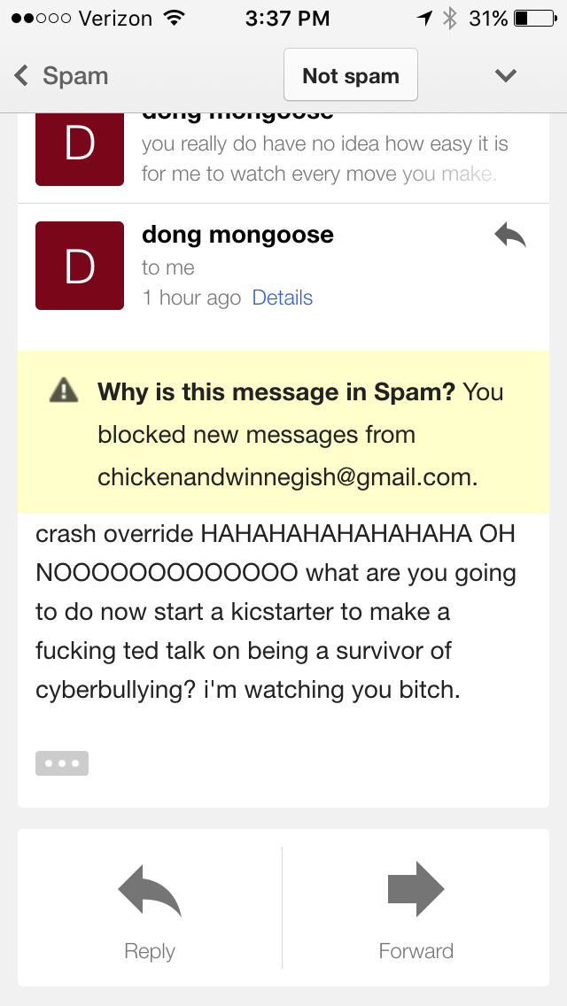Select the red D sender avatar
This screenshot has width=567, height=1006.
pos(80,266)
